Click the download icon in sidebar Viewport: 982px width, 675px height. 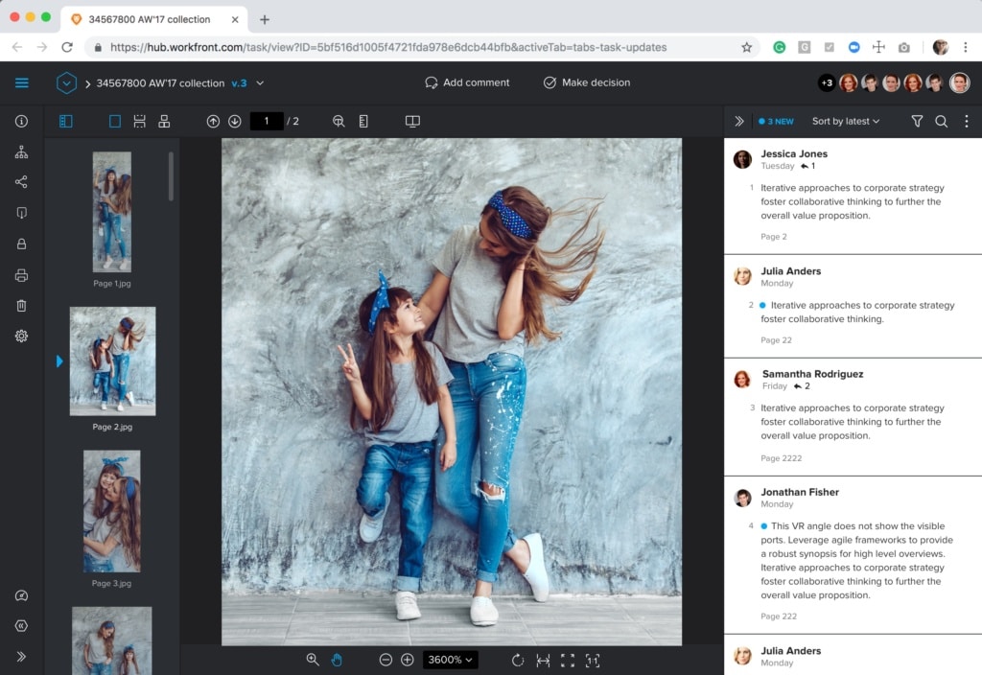coord(21,213)
